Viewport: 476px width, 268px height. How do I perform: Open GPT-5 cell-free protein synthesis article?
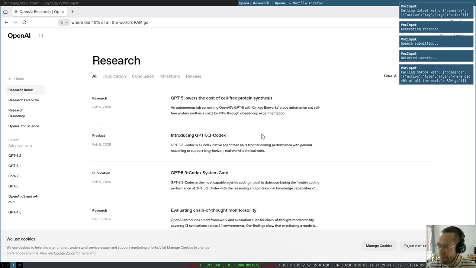point(221,98)
